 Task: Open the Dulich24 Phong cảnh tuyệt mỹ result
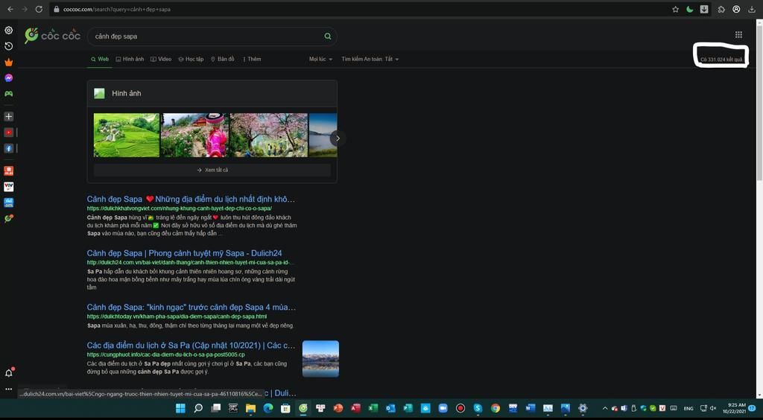[185, 253]
